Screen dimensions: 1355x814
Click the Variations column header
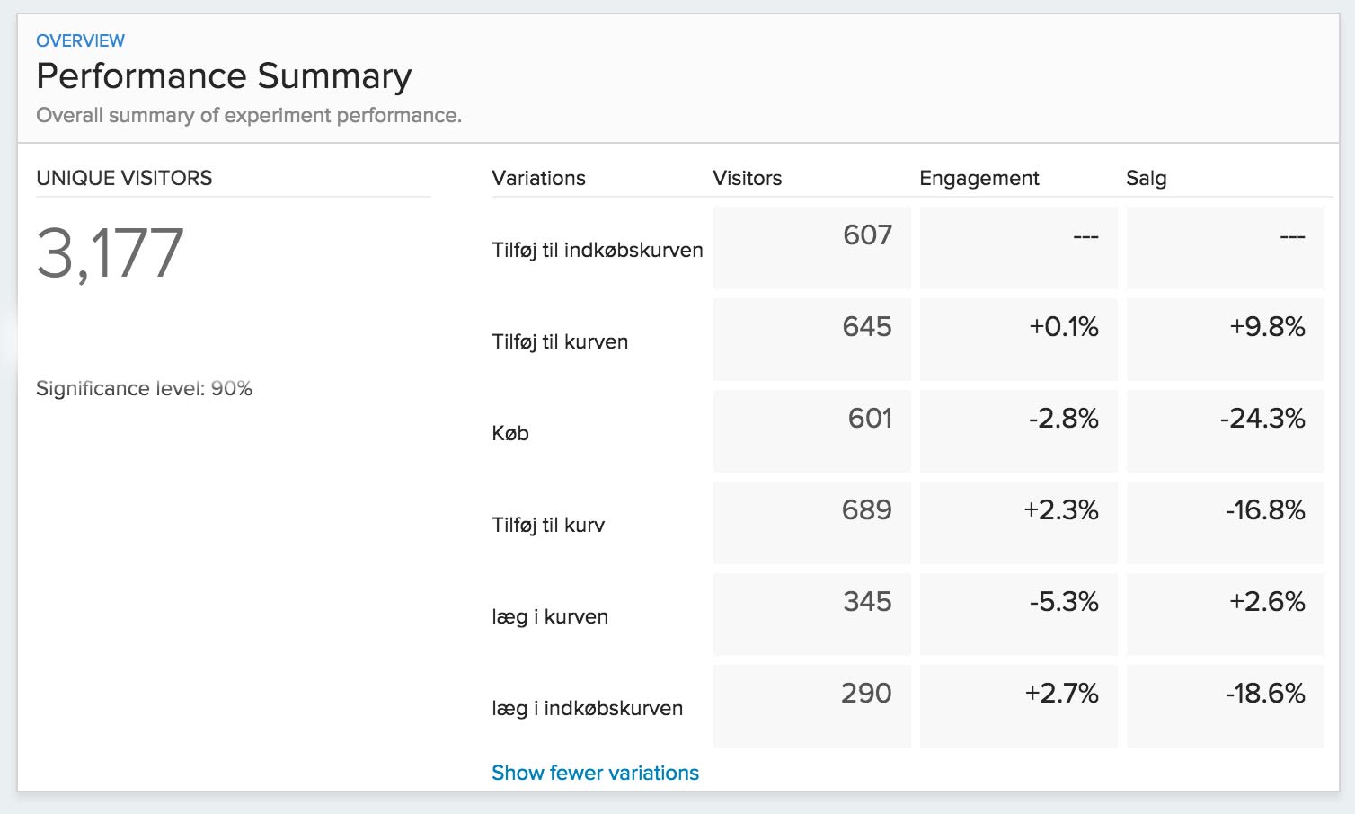538,178
